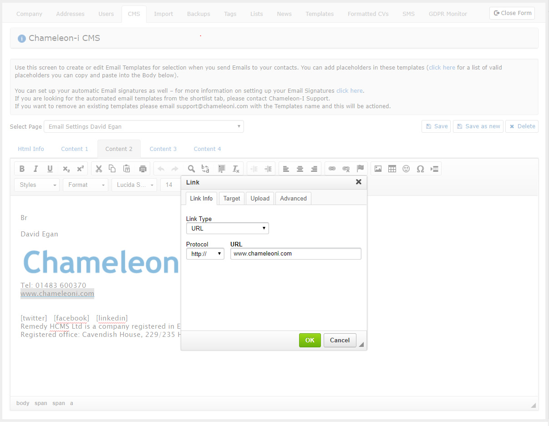The height and width of the screenshot is (426, 549).
Task: Align text right
Action: pyautogui.click(x=314, y=169)
